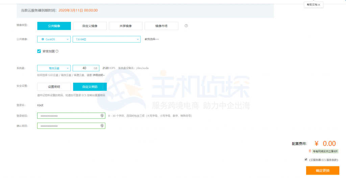Click the key icon in 登录密码 field
This screenshot has height=181, width=346.
(102, 115)
